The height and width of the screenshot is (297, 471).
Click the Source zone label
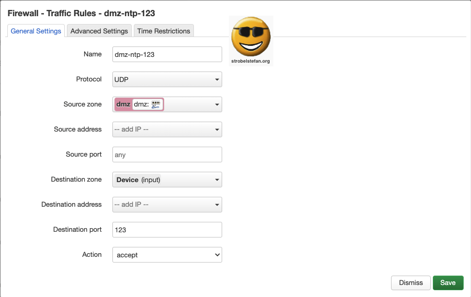[x=82, y=104]
